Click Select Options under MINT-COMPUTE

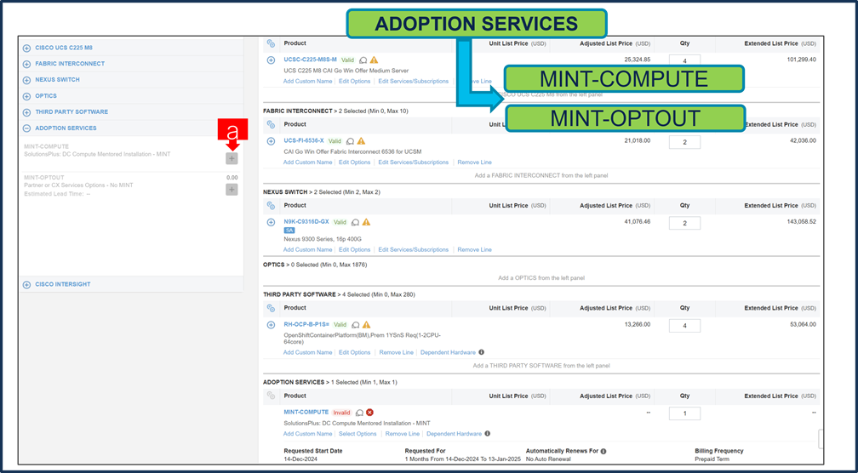pyautogui.click(x=357, y=434)
